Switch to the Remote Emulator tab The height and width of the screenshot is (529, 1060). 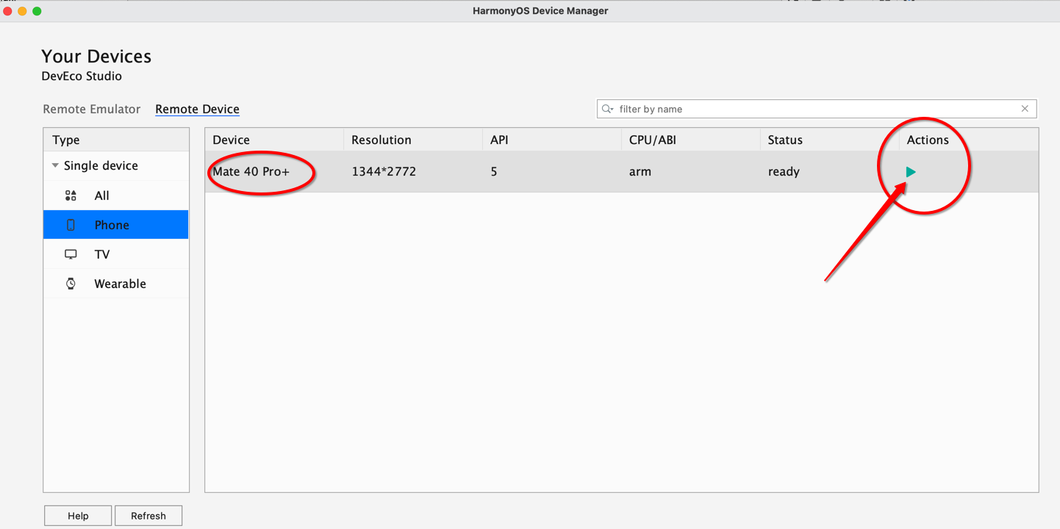coord(91,108)
